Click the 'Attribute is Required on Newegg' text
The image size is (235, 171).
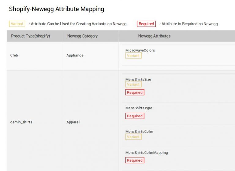[x=189, y=24]
